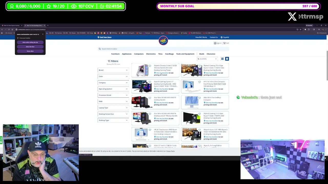Open the shopping Cart icon
The image size is (328, 184).
pos(224,43)
